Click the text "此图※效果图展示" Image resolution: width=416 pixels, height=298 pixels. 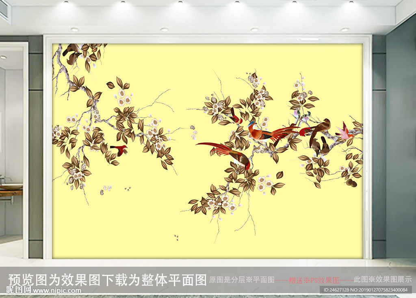click(x=383, y=279)
